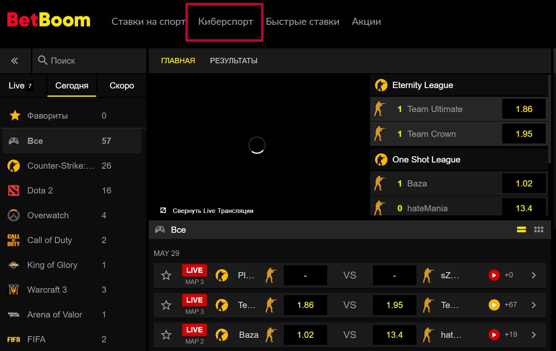Click 1.02 odds in match list row
556x351 pixels.
pyautogui.click(x=305, y=335)
